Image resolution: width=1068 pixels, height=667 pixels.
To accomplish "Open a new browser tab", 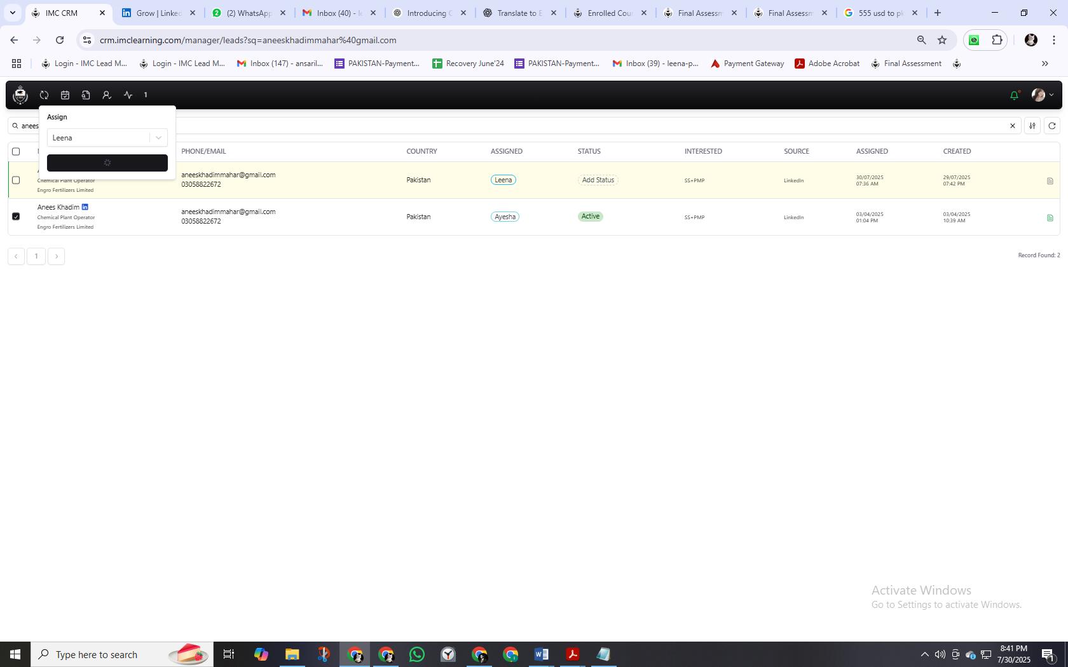I will click(x=937, y=13).
